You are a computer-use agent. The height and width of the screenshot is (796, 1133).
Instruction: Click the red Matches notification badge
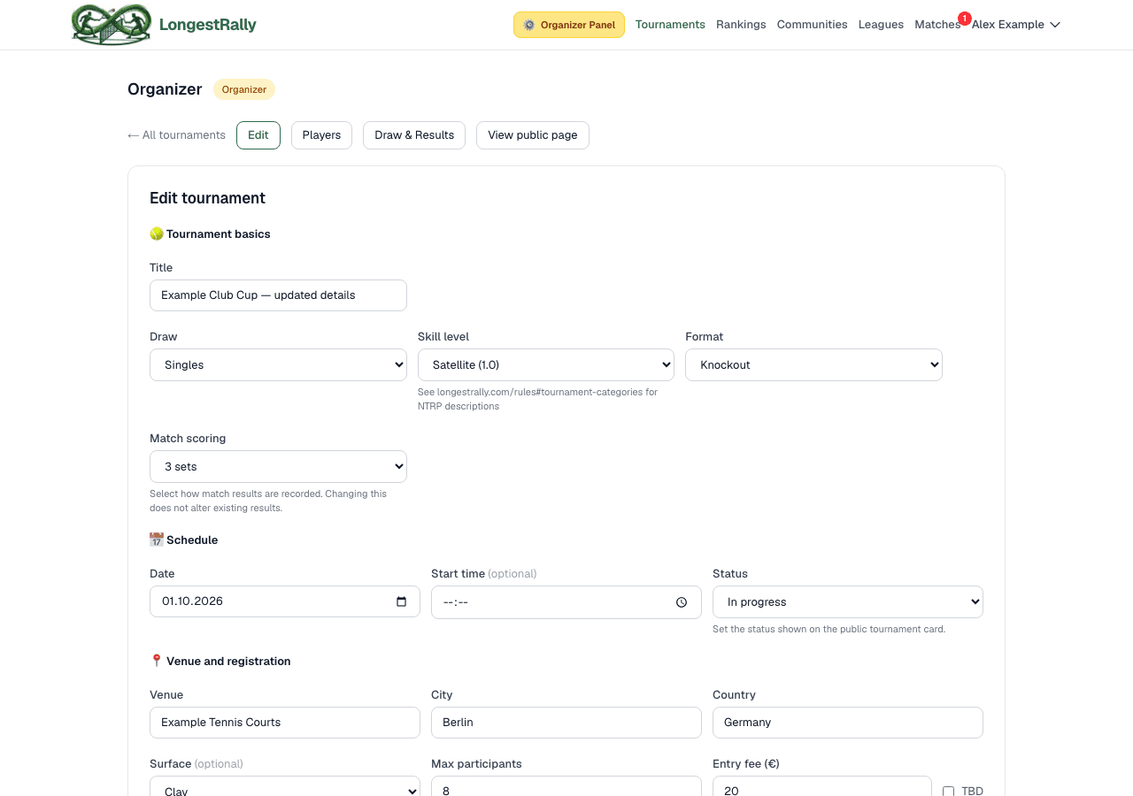[x=964, y=18]
